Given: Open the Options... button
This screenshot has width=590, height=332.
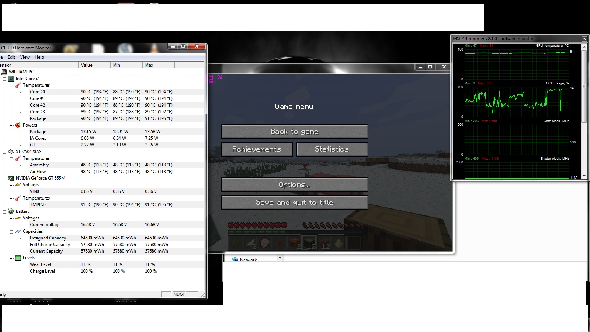Looking at the screenshot, I should [295, 185].
